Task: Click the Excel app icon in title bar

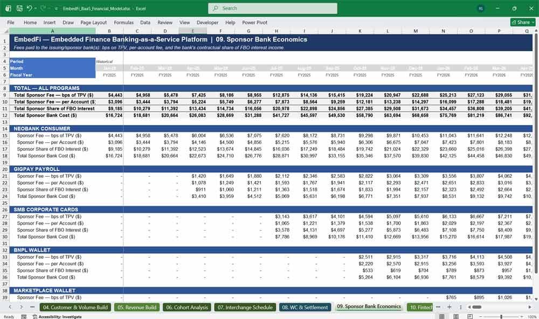Action: pos(8,8)
